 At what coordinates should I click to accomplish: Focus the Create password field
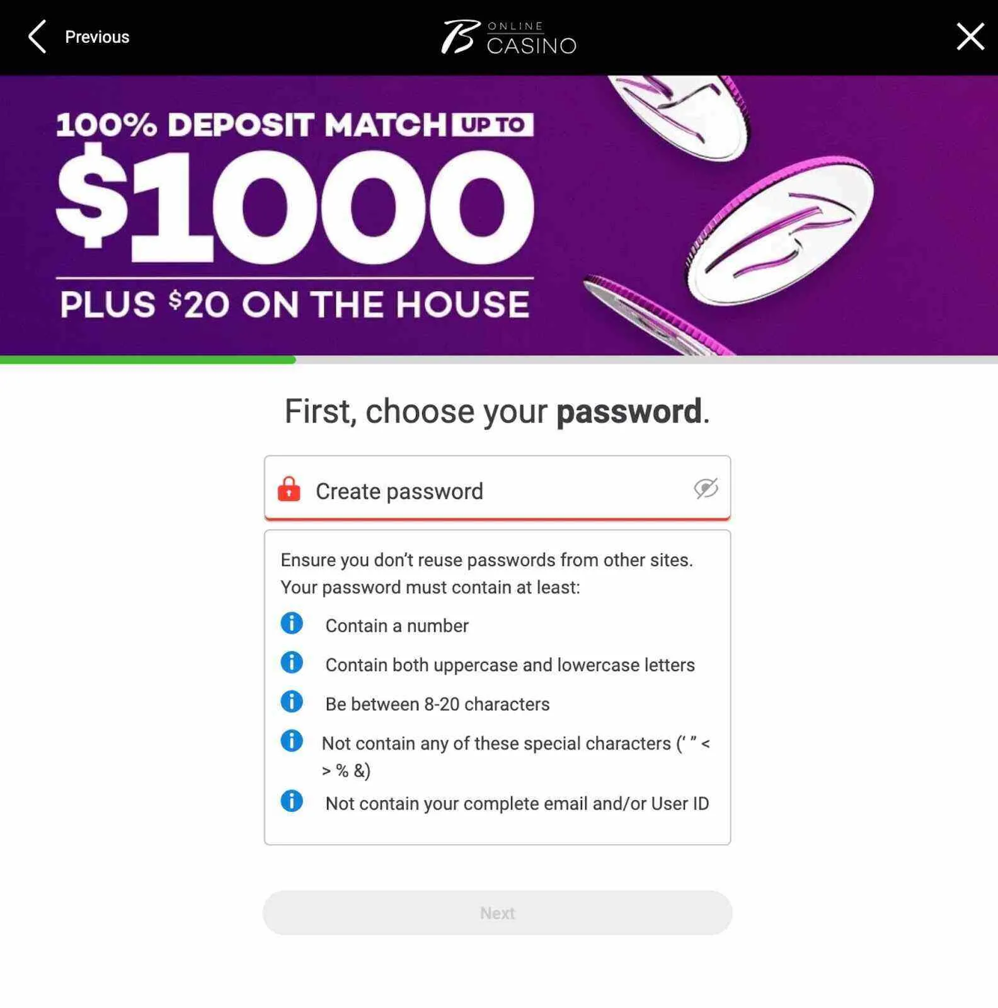491,491
